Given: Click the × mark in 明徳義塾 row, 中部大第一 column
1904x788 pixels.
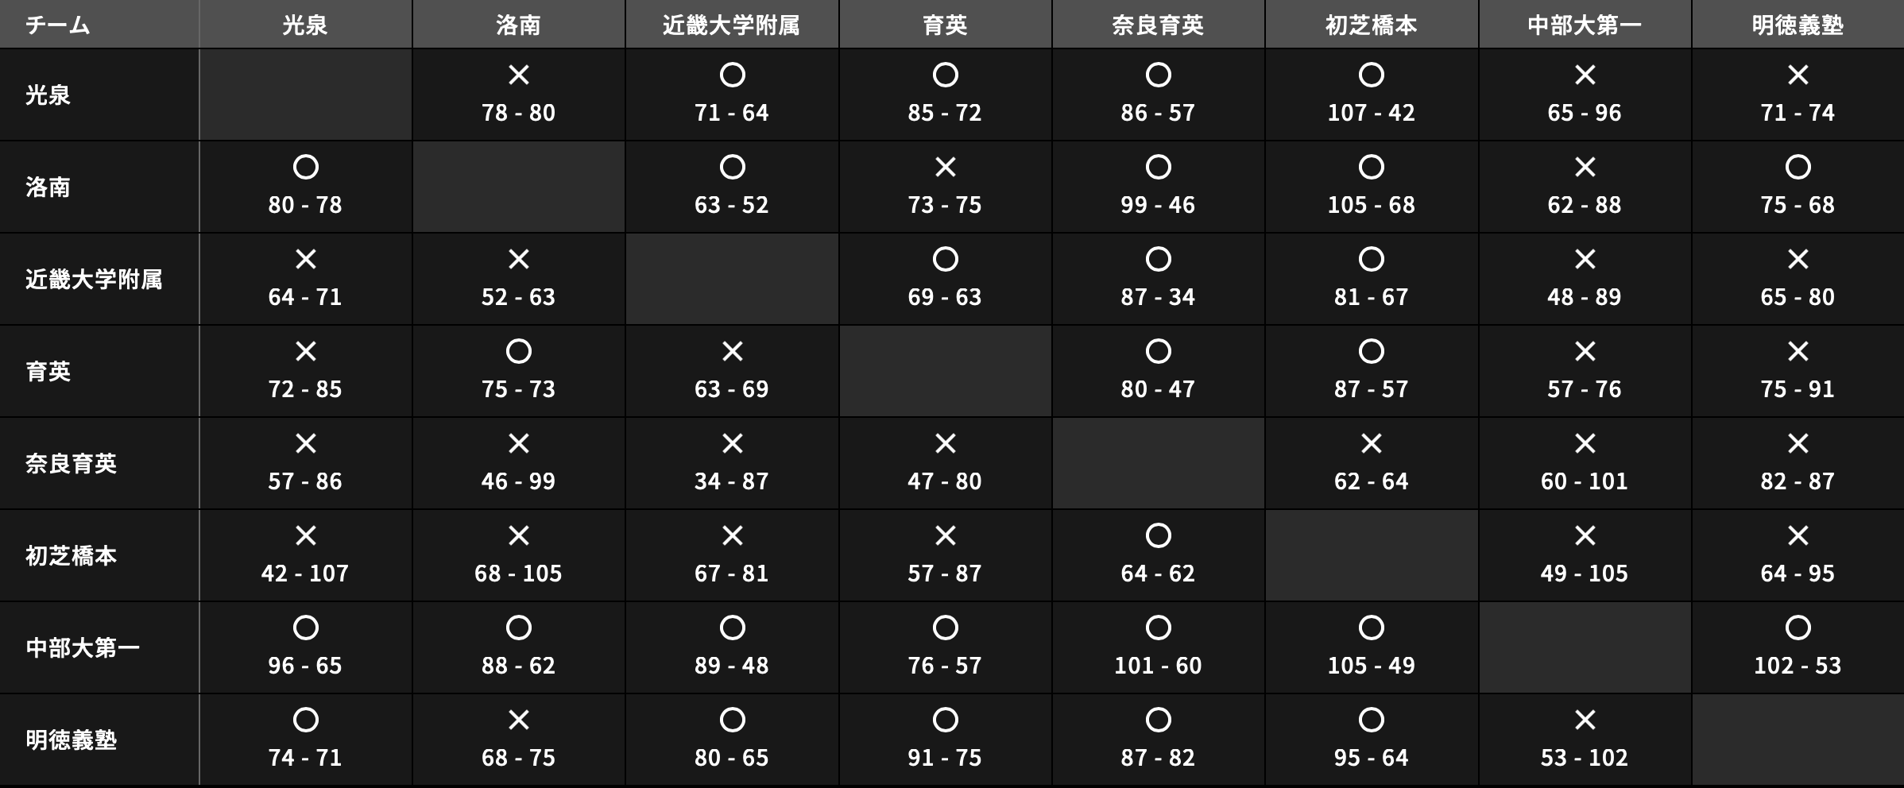Looking at the screenshot, I should (x=1585, y=720).
